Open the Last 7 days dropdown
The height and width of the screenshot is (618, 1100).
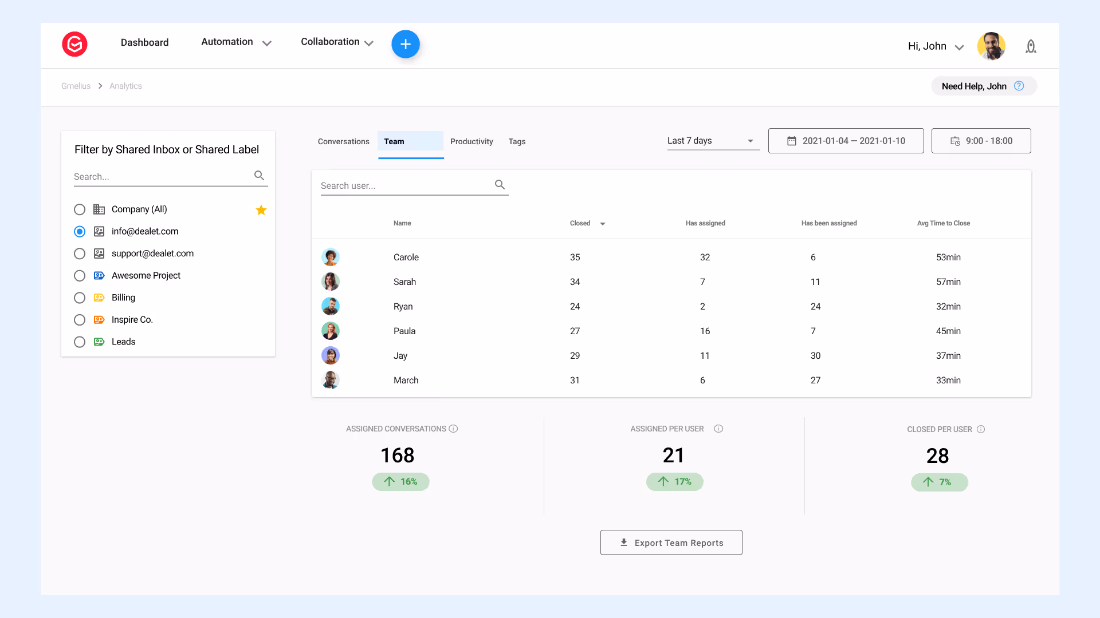point(713,140)
